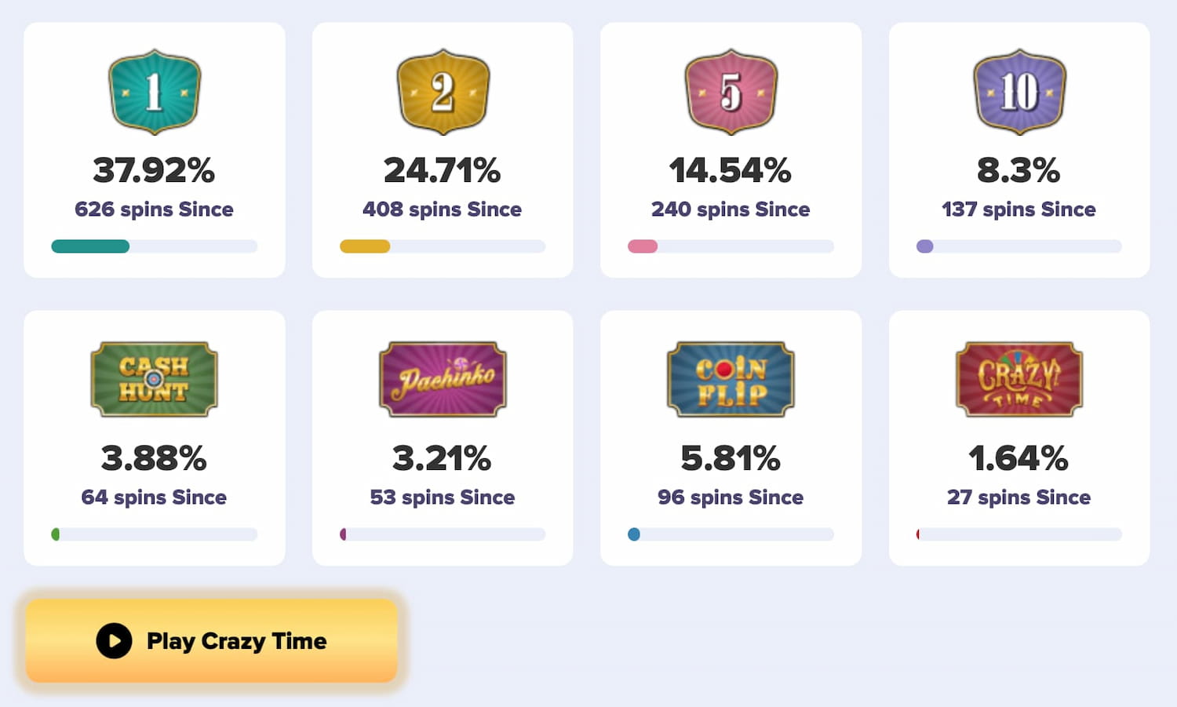Screen dimensions: 1177x707
Task: Select the number 5 segment badge
Action: point(731,90)
